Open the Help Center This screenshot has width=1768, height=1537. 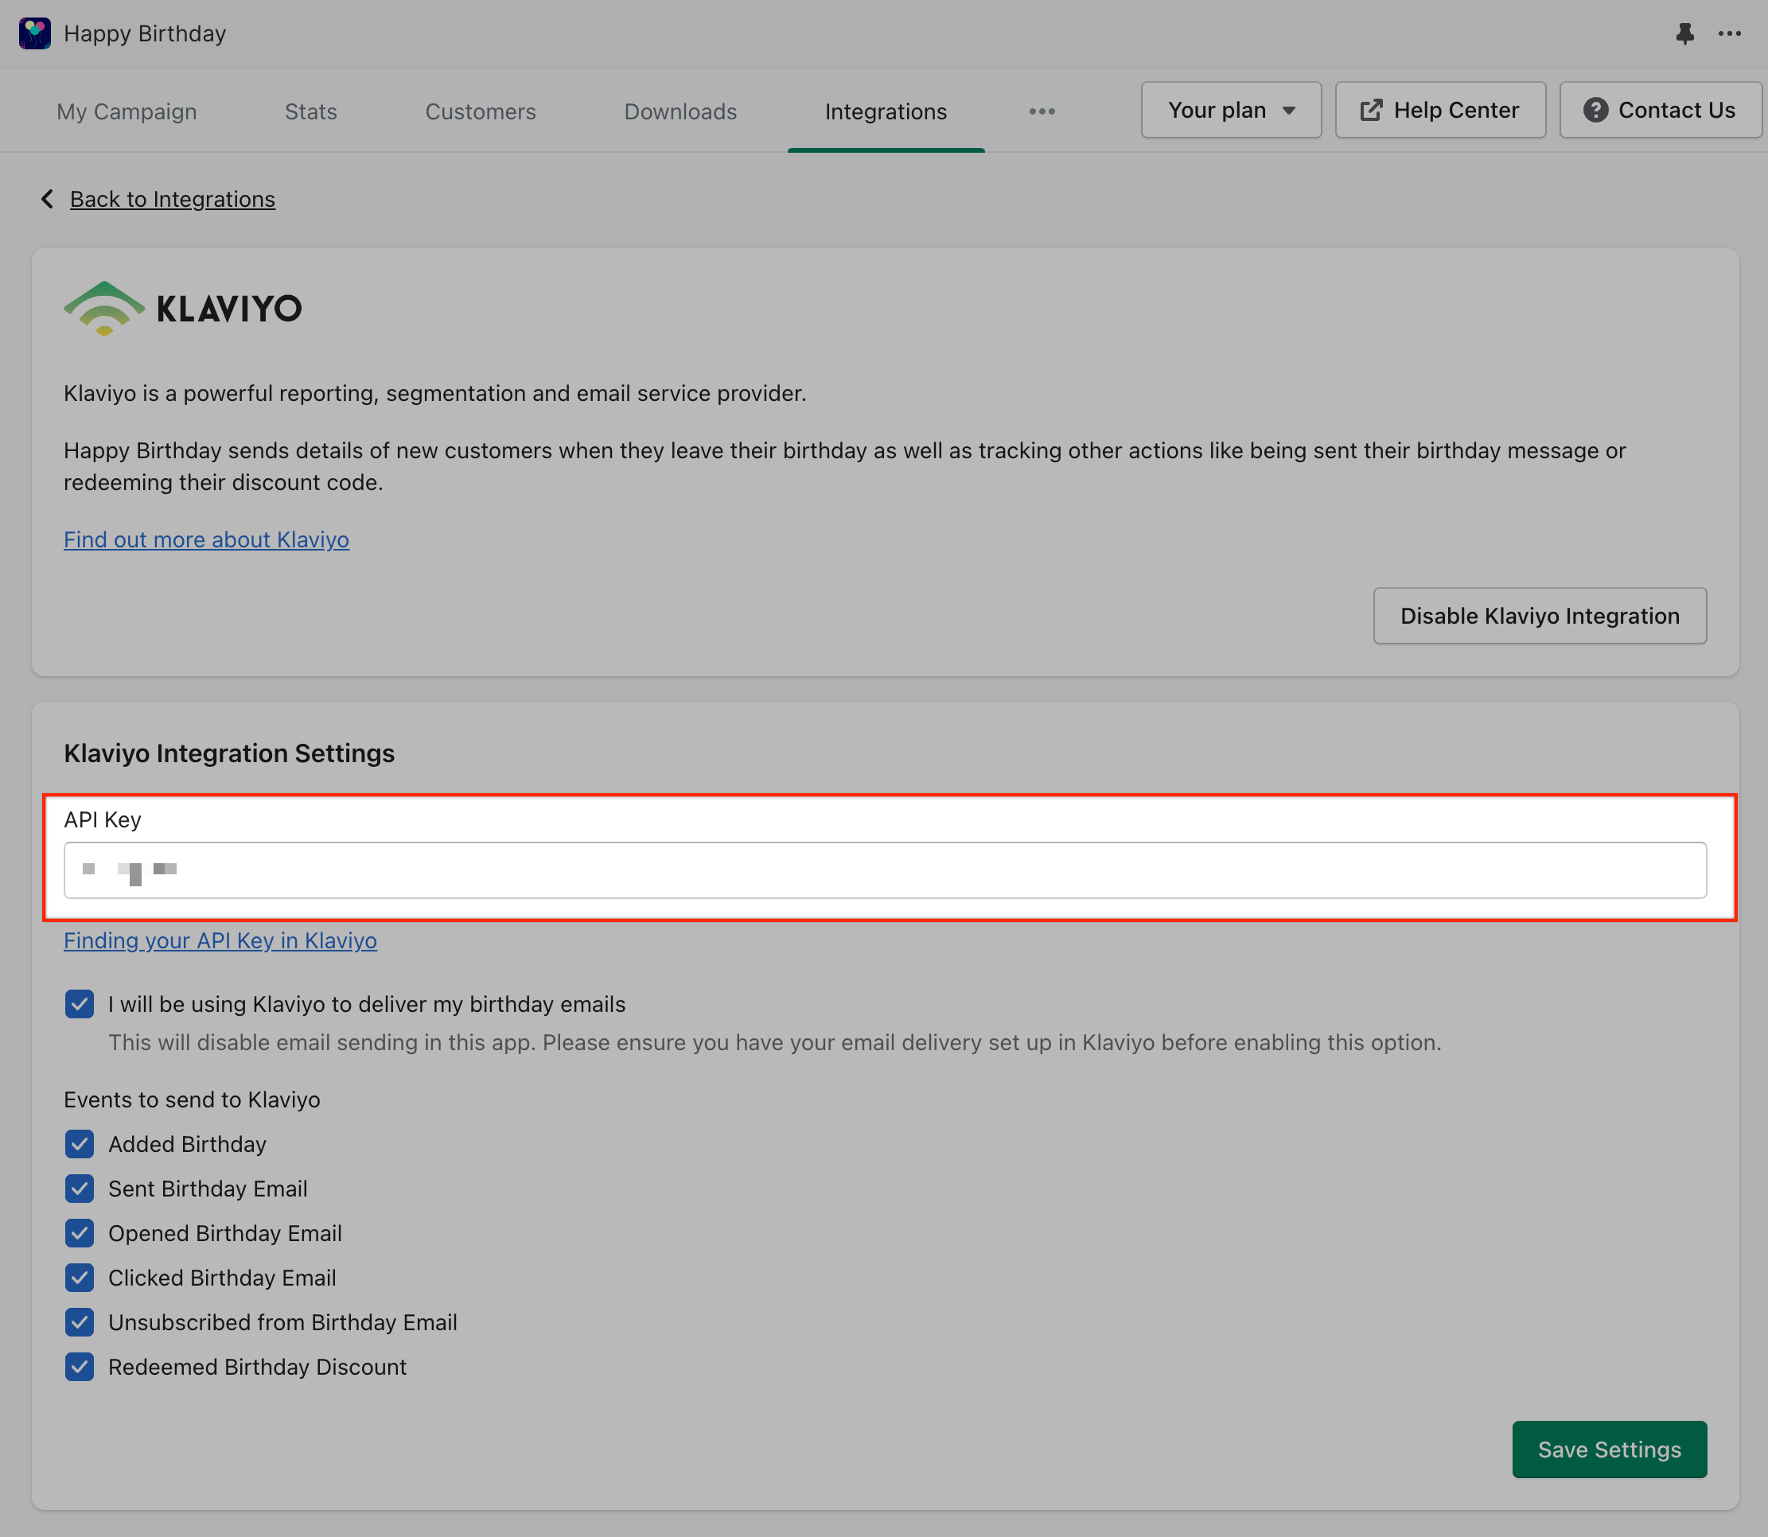(x=1440, y=110)
